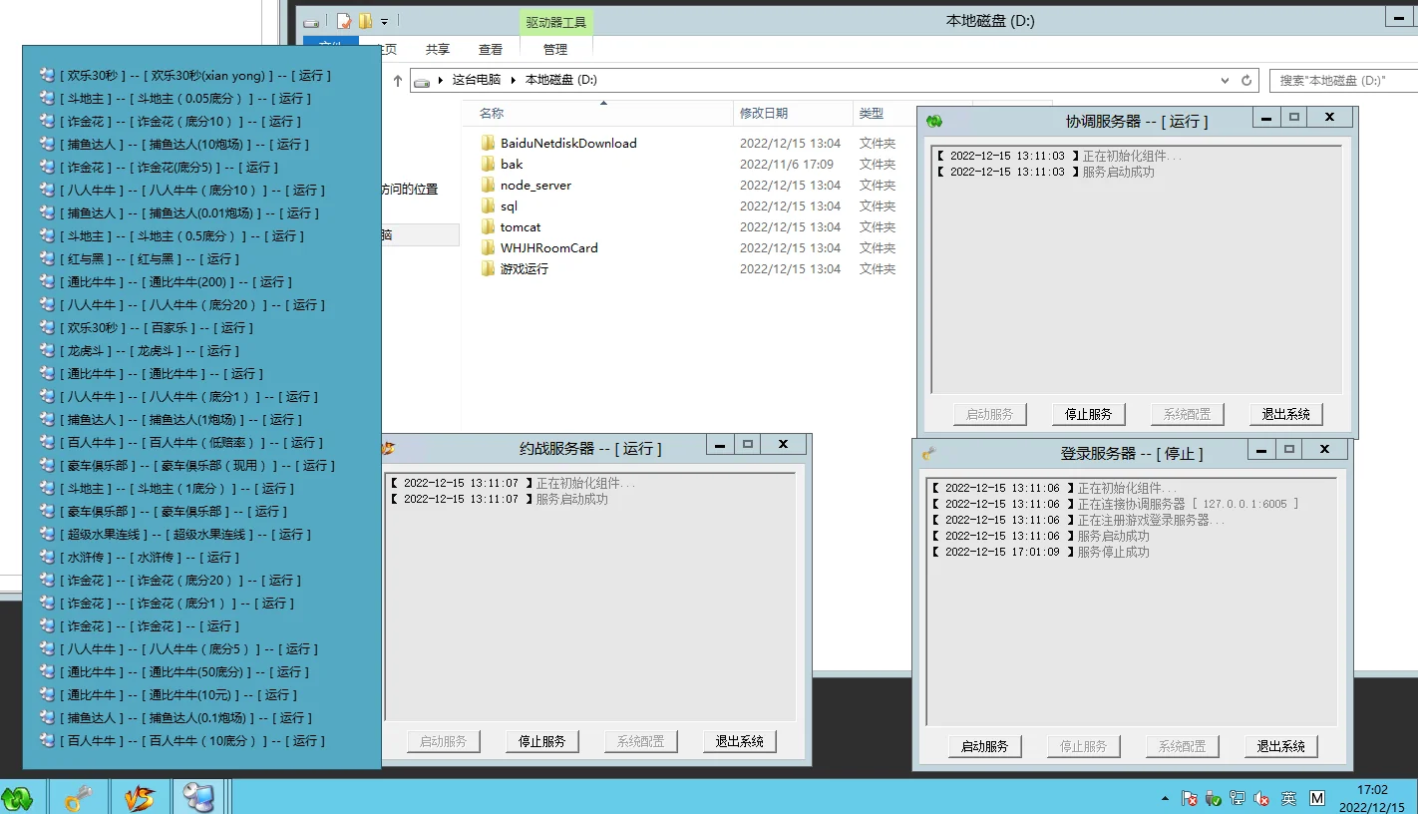Open the 共享 ribbon tab
1418x814 pixels.
[x=438, y=49]
